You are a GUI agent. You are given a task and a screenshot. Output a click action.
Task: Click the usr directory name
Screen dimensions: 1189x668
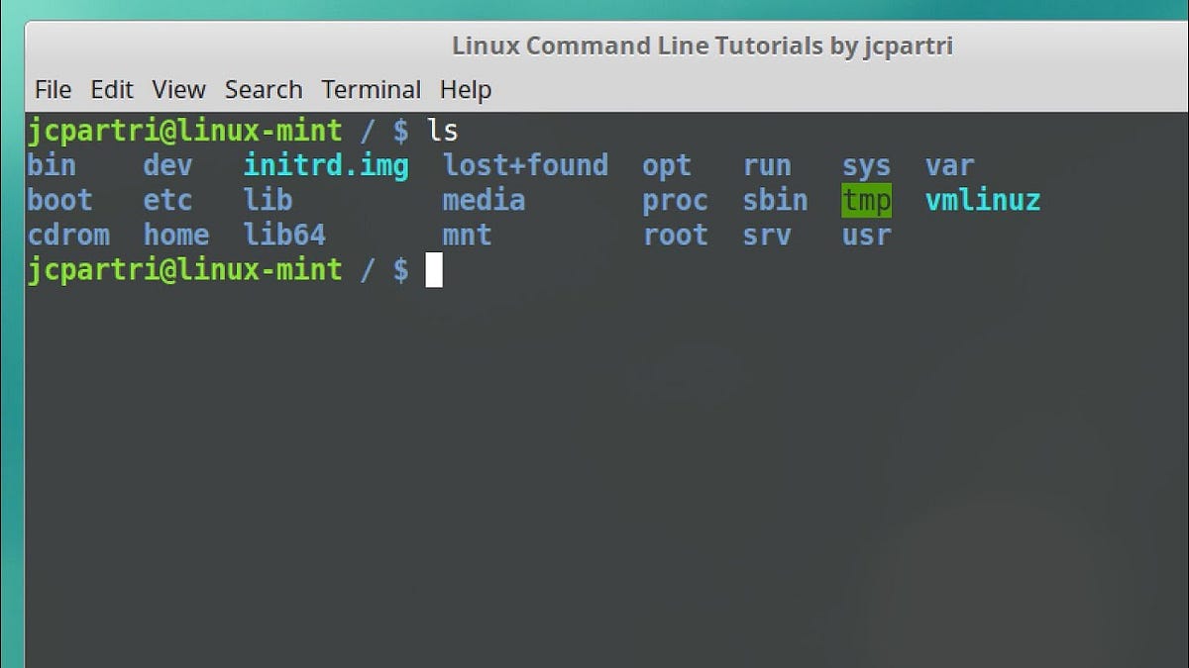[x=866, y=235]
